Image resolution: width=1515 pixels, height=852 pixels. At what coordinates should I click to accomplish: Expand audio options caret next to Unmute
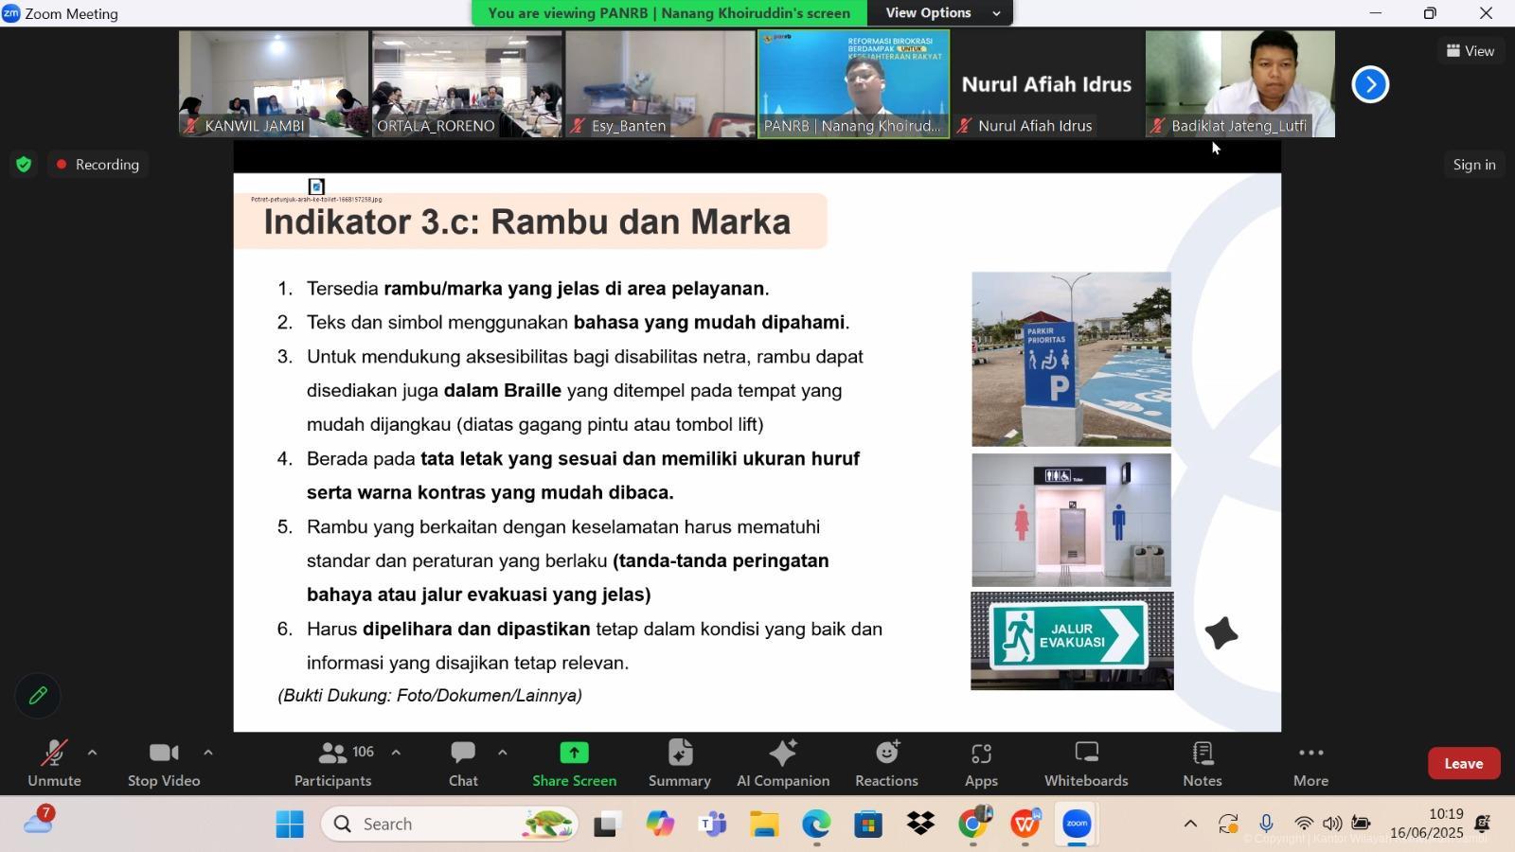(92, 753)
